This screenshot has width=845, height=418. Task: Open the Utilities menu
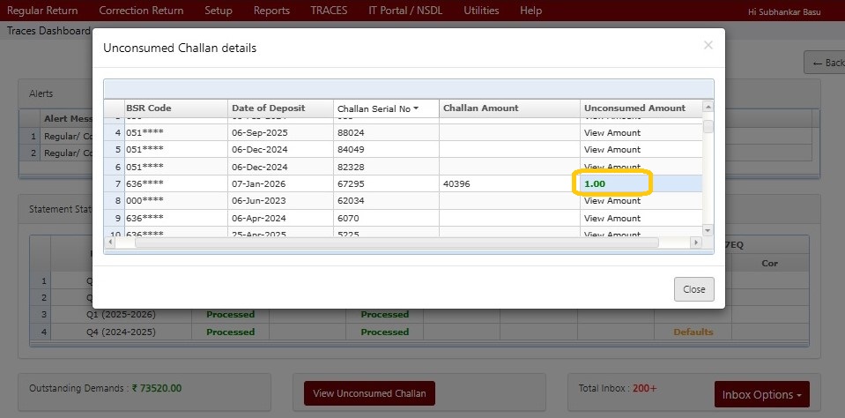tap(481, 11)
